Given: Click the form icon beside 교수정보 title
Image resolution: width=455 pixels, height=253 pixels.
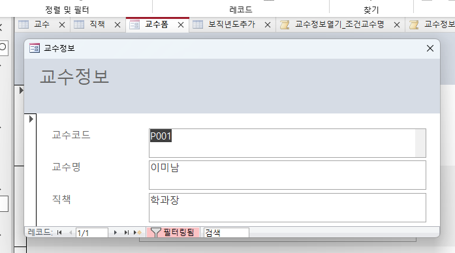Looking at the screenshot, I should click(x=35, y=48).
